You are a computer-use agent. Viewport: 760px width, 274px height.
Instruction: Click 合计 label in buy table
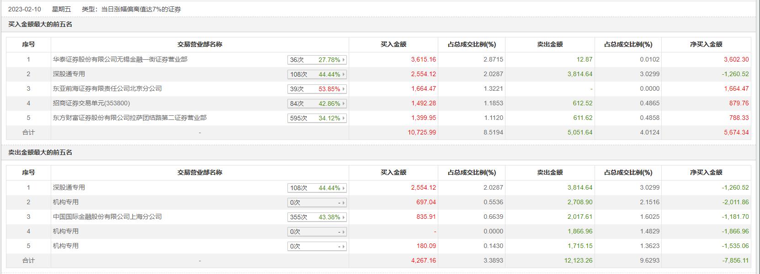[x=28, y=132]
